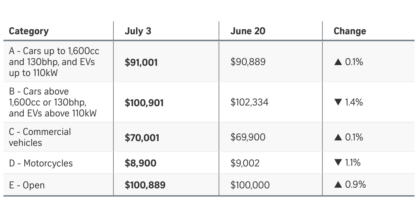Click the up triangle in Commercial vehicles row
Image resolution: width=418 pixels, height=200 pixels.
pyautogui.click(x=338, y=137)
